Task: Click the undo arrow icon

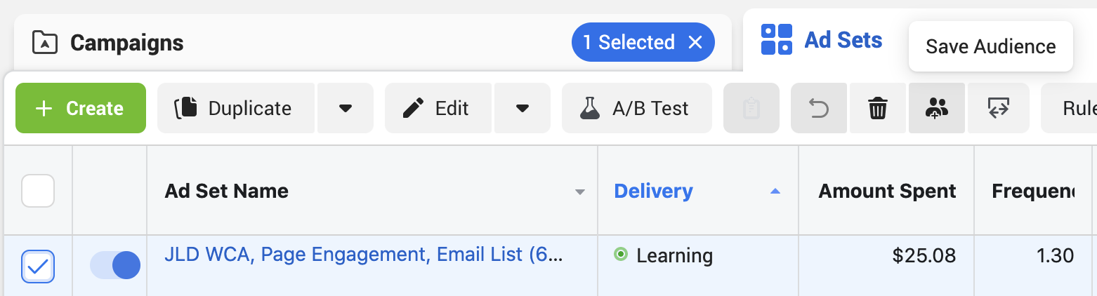Action: coord(819,108)
